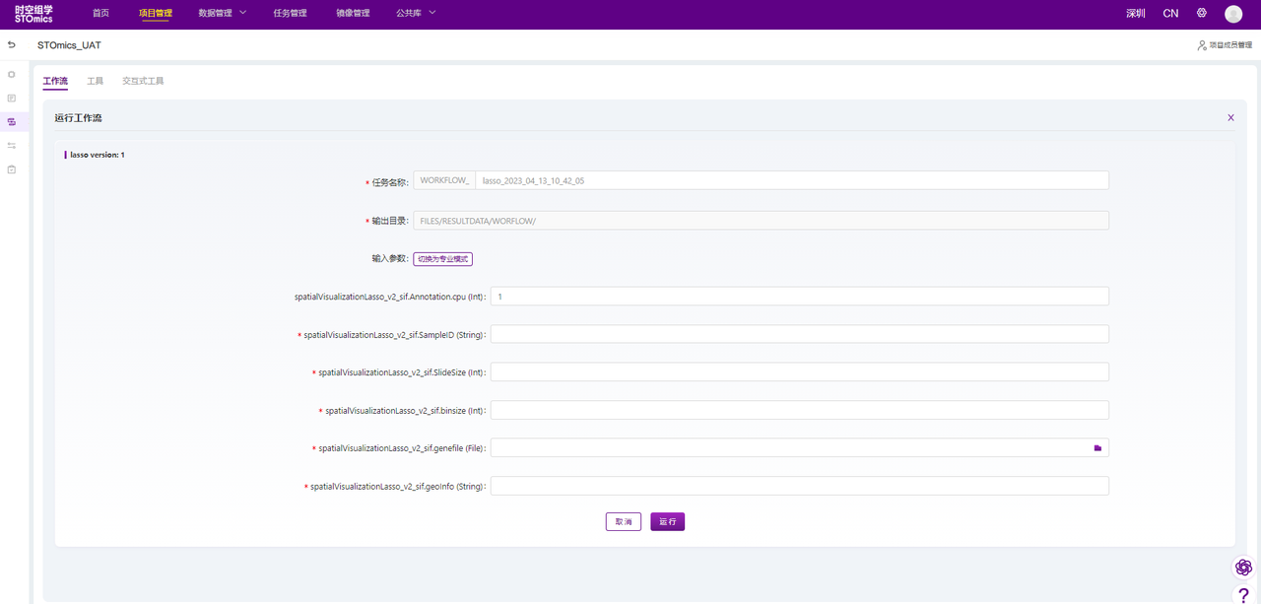Image resolution: width=1261 pixels, height=604 pixels.
Task: Click the back arrow beside STOmics_UAT
Action: tap(12, 45)
